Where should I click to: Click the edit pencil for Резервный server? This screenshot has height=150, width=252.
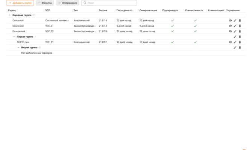point(235,31)
